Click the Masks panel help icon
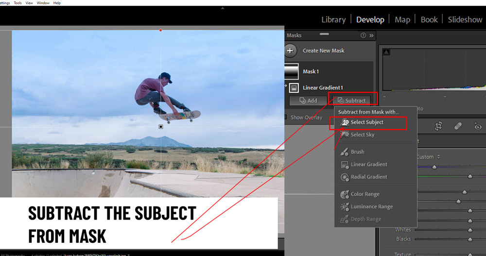 (x=363, y=35)
